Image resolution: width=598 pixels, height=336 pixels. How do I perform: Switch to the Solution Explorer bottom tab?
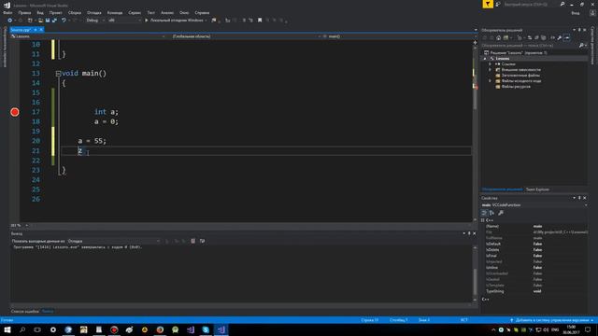[x=502, y=189]
